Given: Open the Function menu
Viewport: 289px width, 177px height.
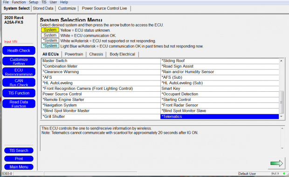Looking at the screenshot, I should click(19, 2).
